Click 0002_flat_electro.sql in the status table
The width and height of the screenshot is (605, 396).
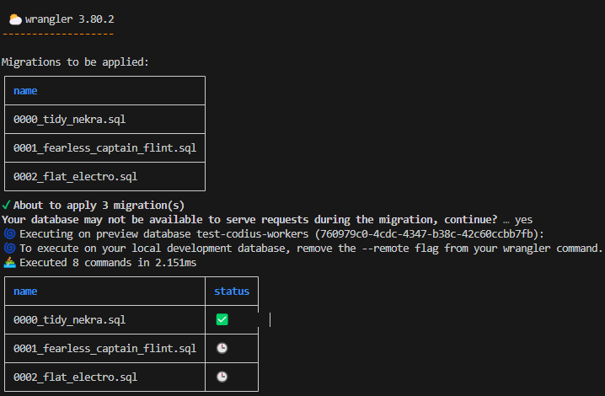coord(75,377)
